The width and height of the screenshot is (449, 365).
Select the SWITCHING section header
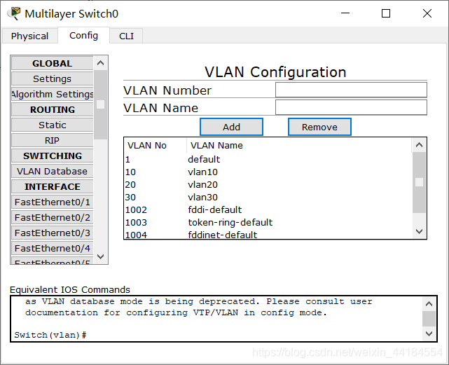point(52,156)
